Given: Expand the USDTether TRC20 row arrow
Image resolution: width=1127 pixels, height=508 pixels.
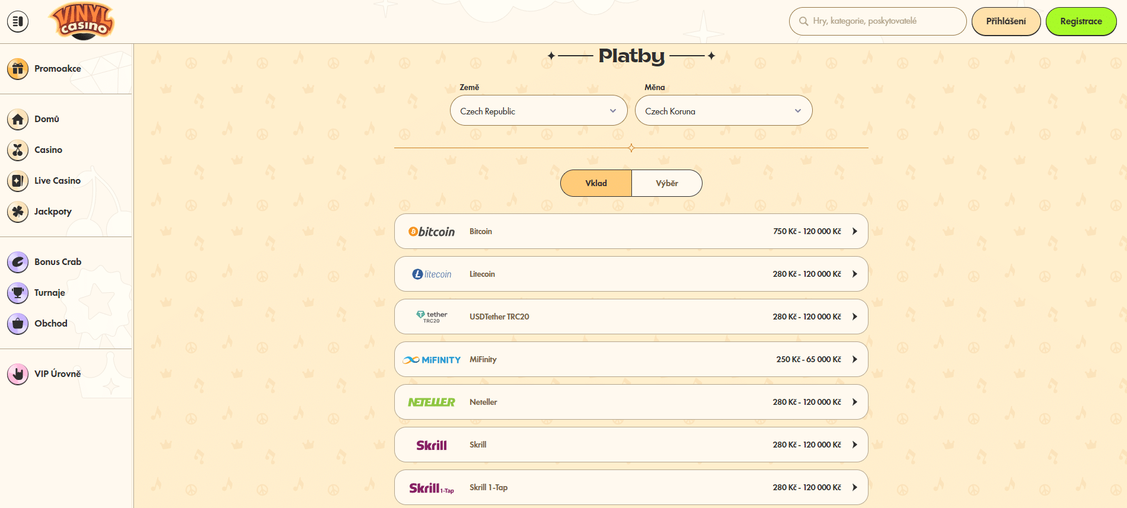Looking at the screenshot, I should [x=855, y=317].
